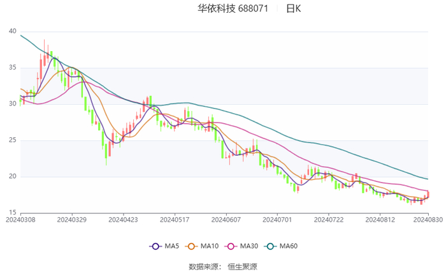Click the 20240517 x-axis date label
446x272 pixels.
(x=175, y=220)
